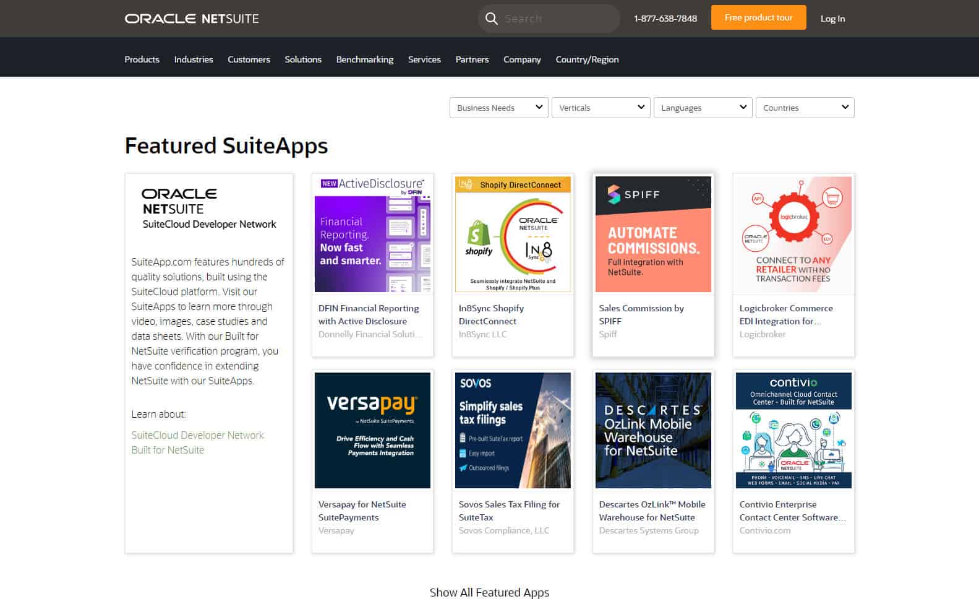Image resolution: width=979 pixels, height=604 pixels.
Task: Open the Logicbroker app thumbnail
Action: click(793, 234)
